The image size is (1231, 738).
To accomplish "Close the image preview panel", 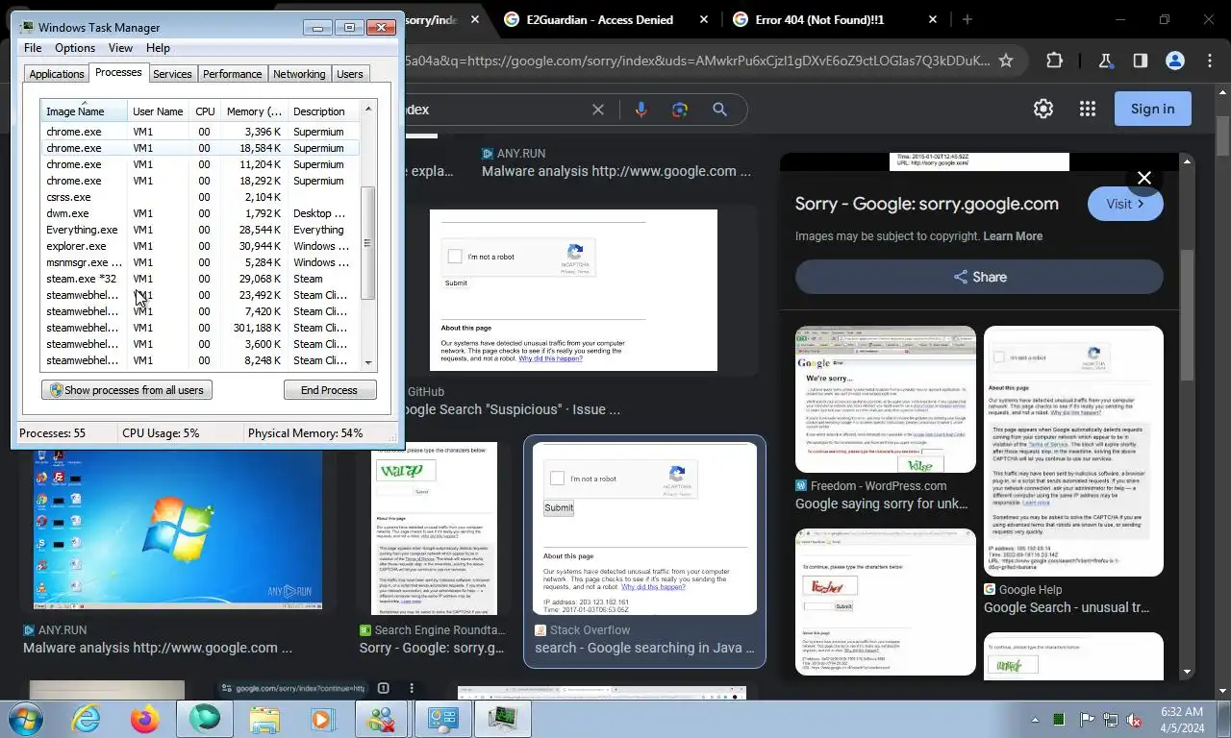I will coord(1143,178).
